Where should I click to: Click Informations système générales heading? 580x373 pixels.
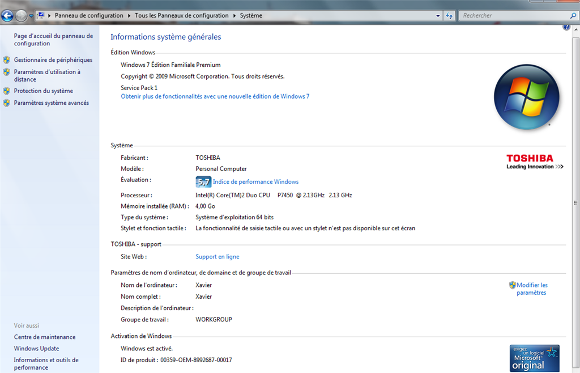(x=166, y=37)
